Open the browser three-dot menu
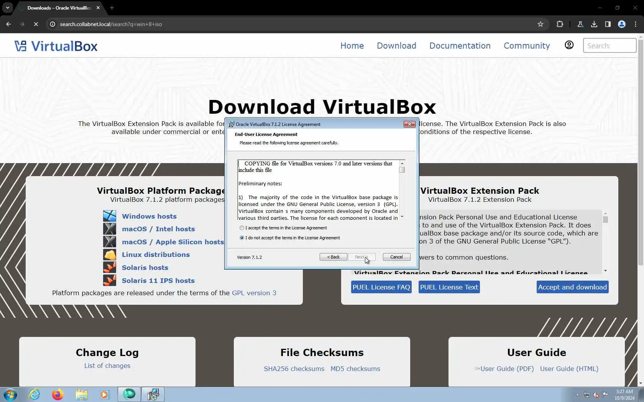 pos(636,24)
